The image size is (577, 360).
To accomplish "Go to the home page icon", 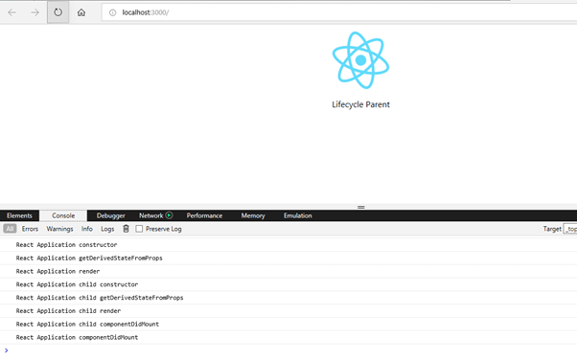I will pos(81,12).
